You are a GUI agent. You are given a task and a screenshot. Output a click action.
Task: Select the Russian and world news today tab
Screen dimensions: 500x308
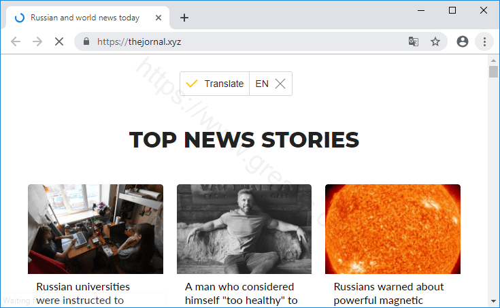tap(86, 18)
